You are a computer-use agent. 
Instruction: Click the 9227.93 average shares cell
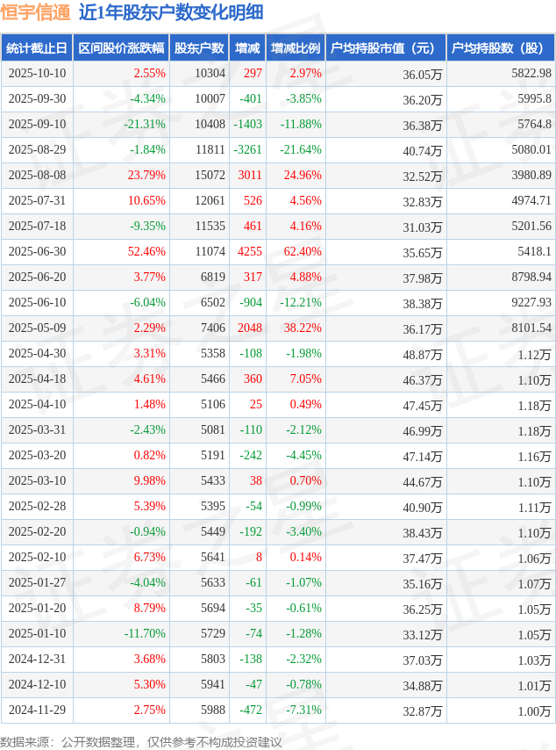point(530,303)
